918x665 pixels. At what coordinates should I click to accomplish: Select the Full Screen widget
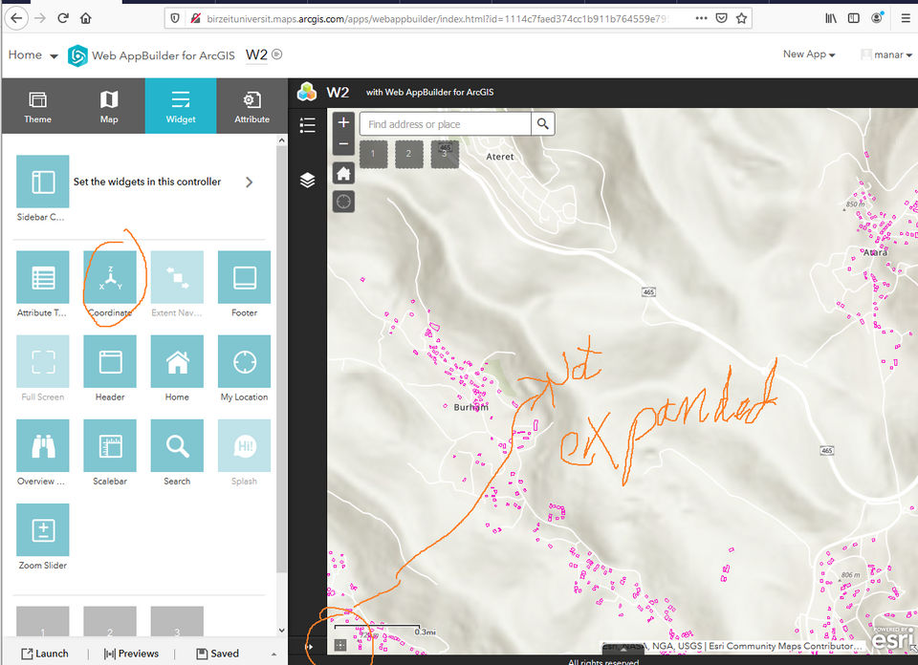click(43, 361)
